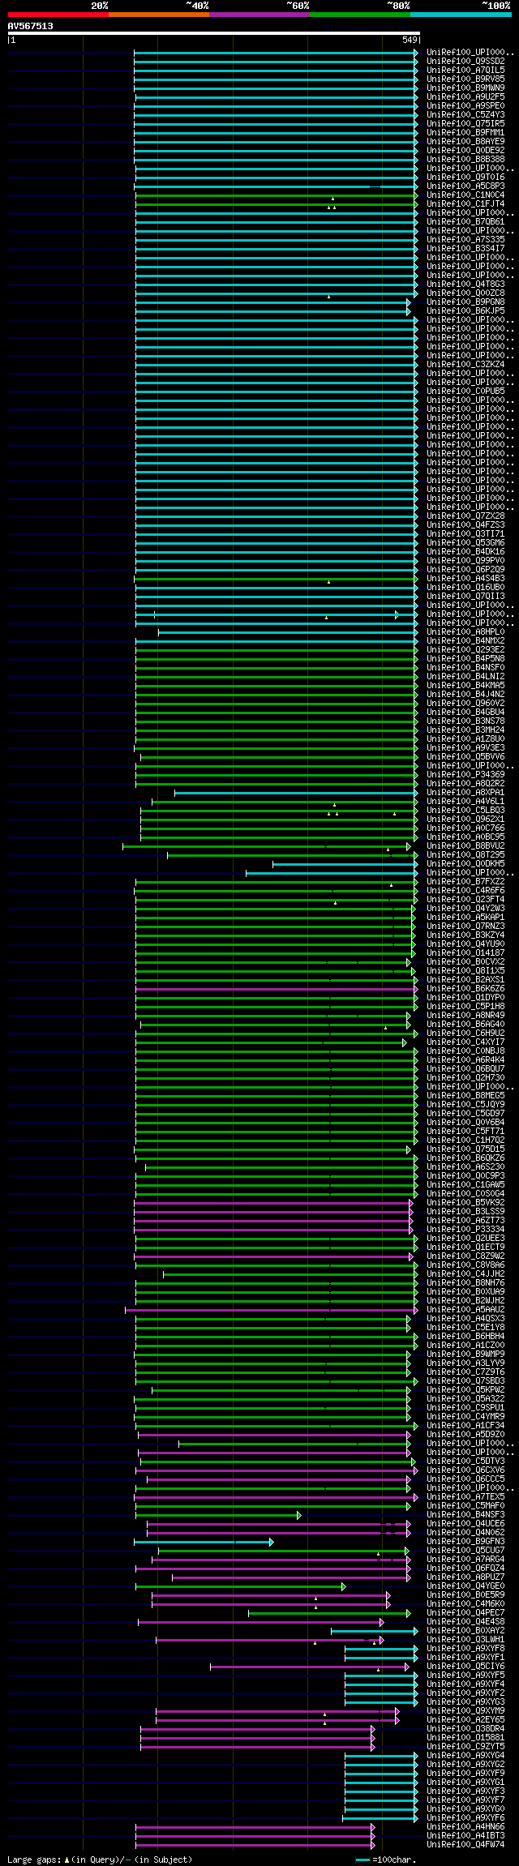Click the green ~80% identity legend segment
The height and width of the screenshot is (1866, 519).
[359, 15]
